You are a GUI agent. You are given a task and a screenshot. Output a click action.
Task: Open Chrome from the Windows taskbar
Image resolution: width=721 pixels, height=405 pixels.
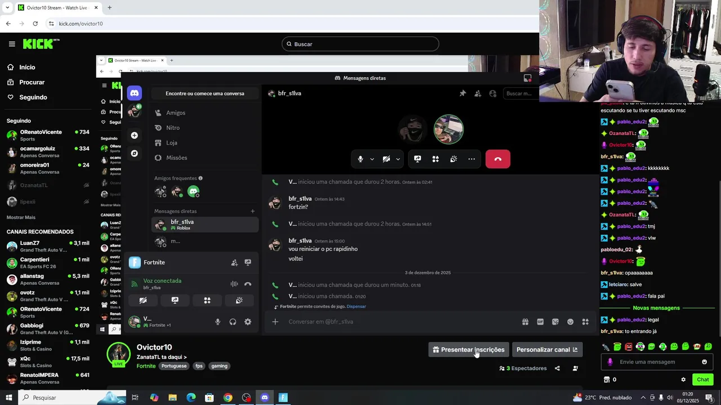(228, 398)
